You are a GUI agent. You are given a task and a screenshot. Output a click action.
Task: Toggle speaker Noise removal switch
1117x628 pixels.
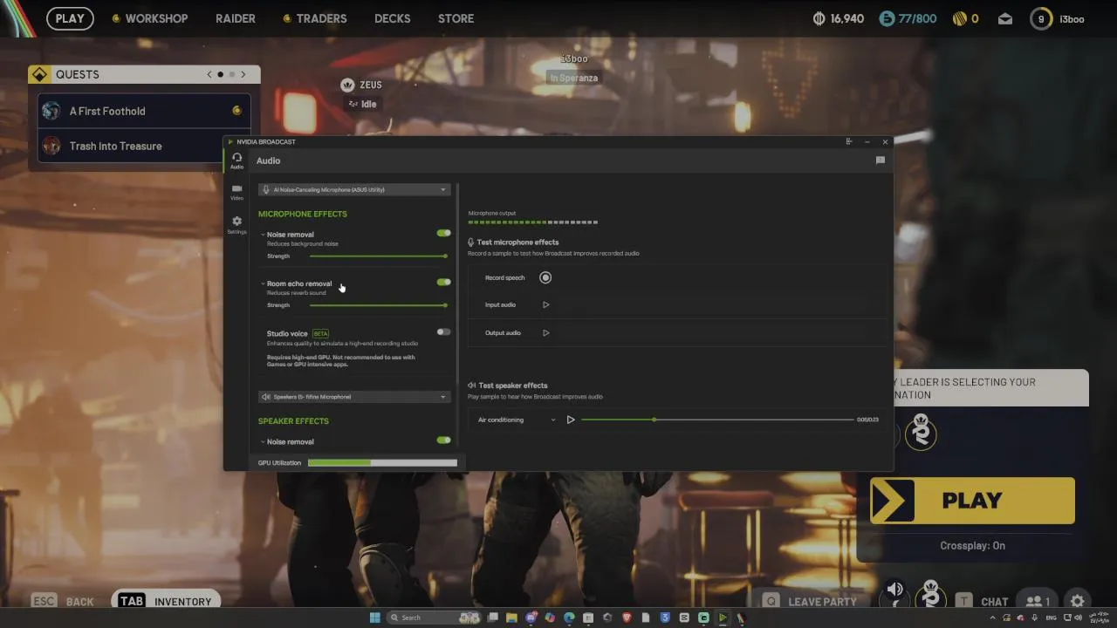pos(443,440)
